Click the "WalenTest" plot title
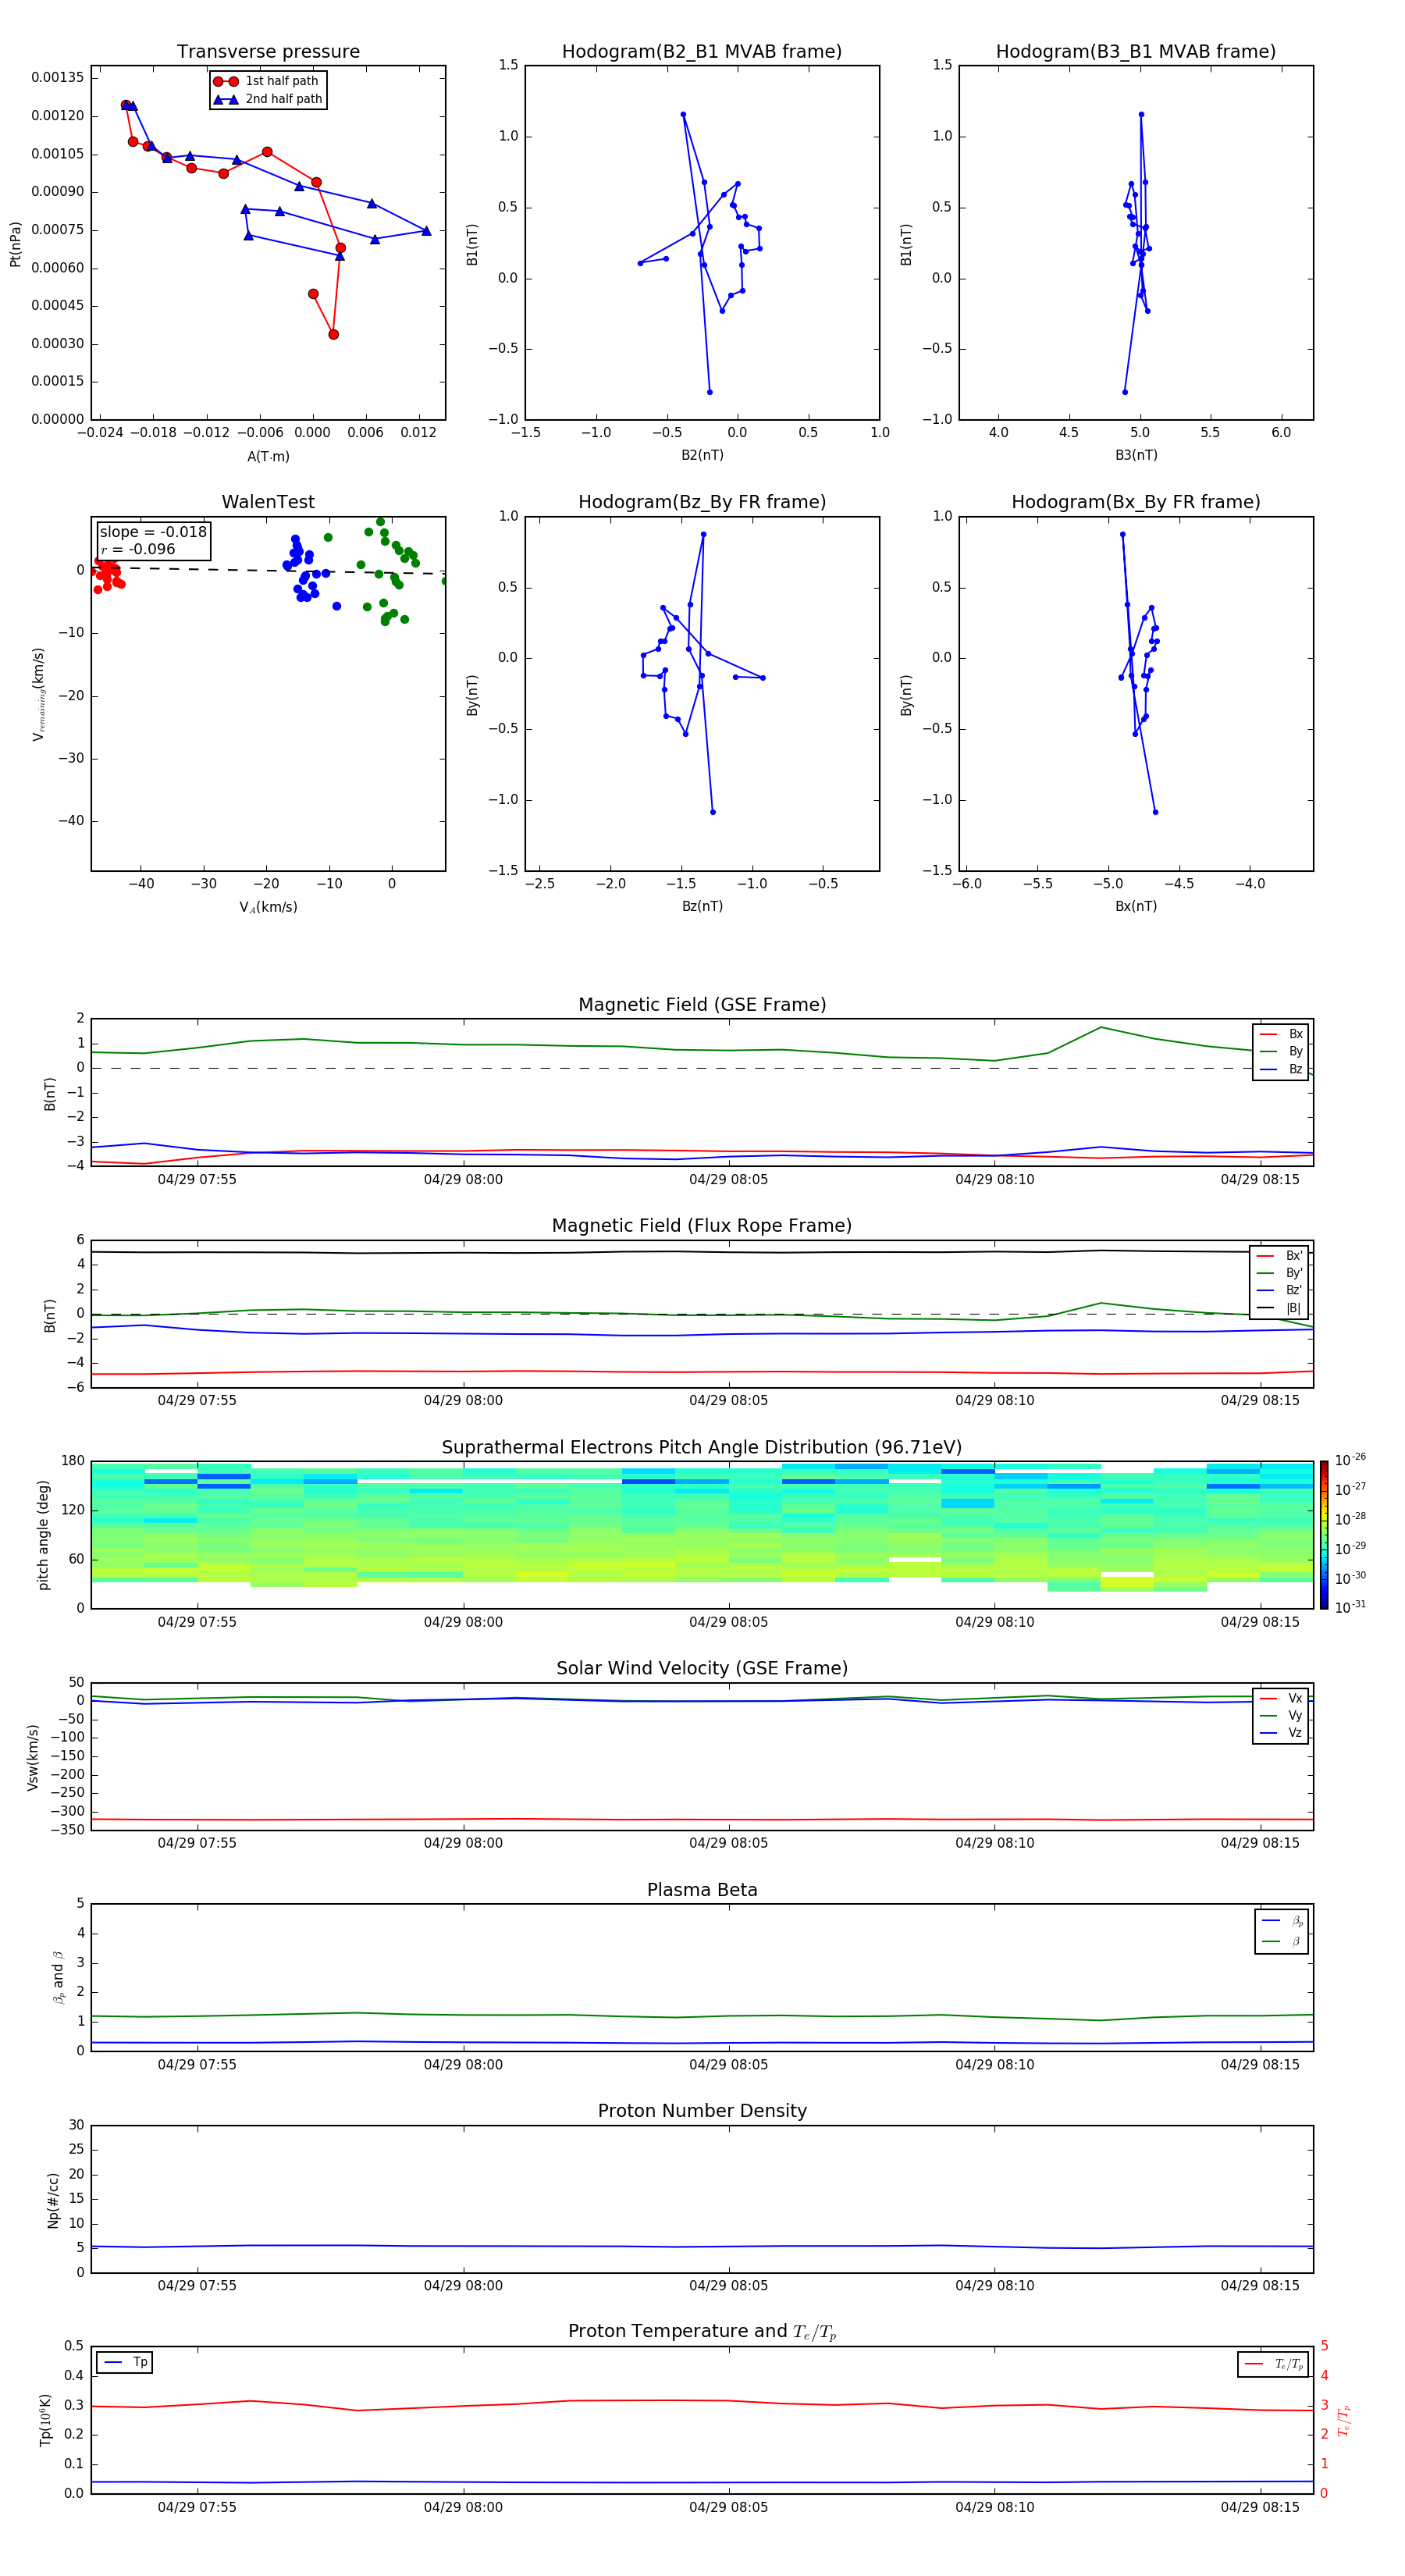Image resolution: width=1405 pixels, height=2576 pixels. pos(268,502)
